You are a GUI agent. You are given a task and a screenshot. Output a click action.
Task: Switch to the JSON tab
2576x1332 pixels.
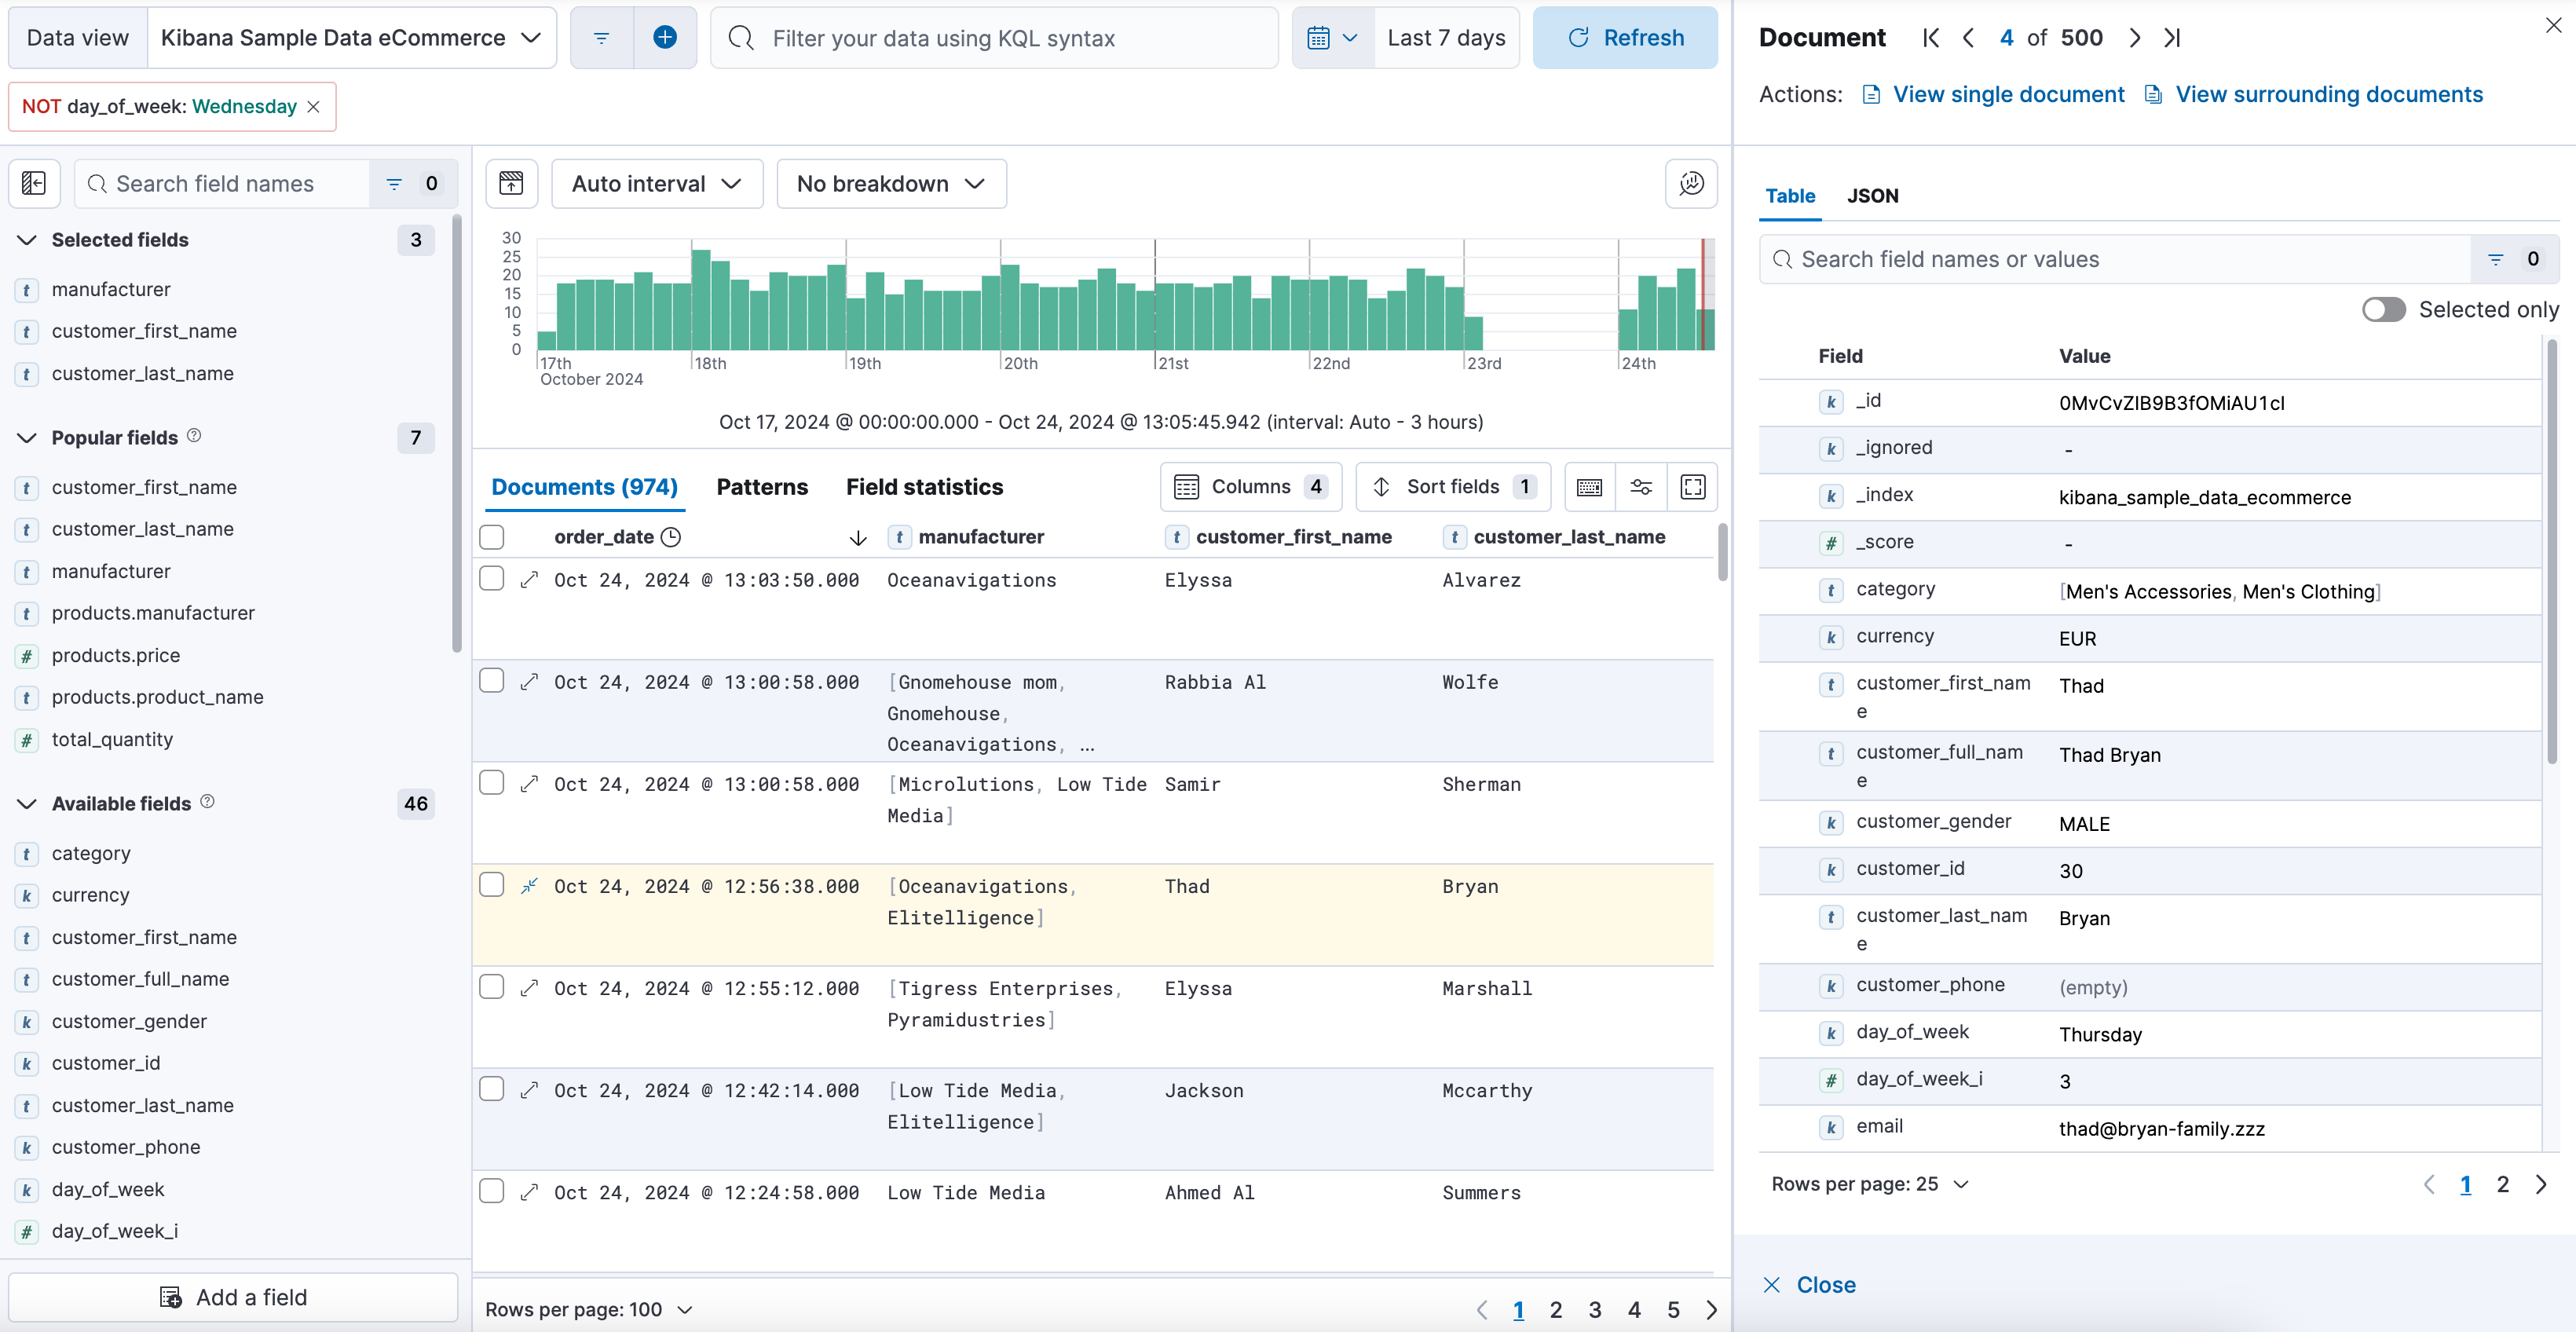pos(1872,196)
